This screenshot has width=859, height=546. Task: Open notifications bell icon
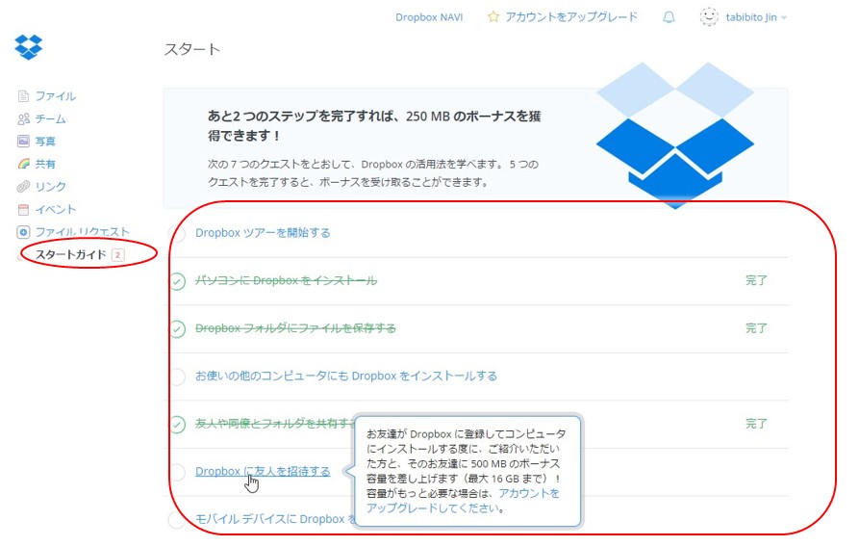click(x=669, y=17)
